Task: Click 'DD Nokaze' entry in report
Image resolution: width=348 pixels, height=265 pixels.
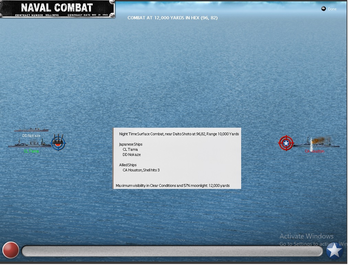Action: click(132, 155)
